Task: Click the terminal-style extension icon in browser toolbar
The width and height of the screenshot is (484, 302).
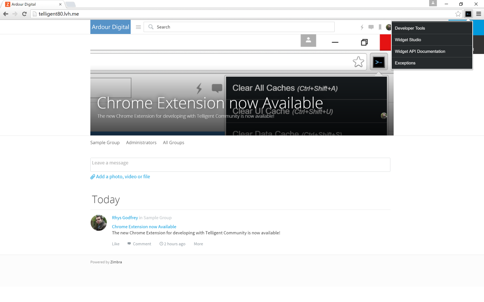Action: (x=468, y=14)
